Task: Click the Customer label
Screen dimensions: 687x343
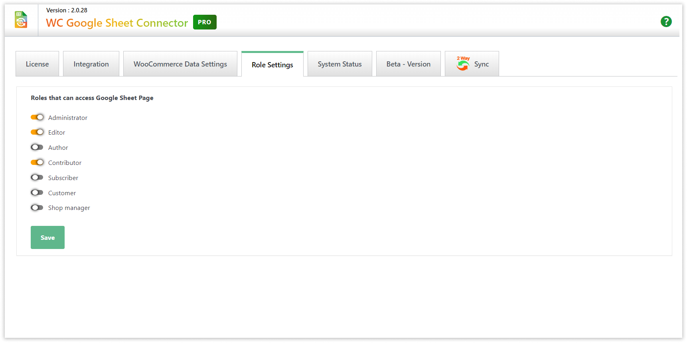Action: click(62, 193)
